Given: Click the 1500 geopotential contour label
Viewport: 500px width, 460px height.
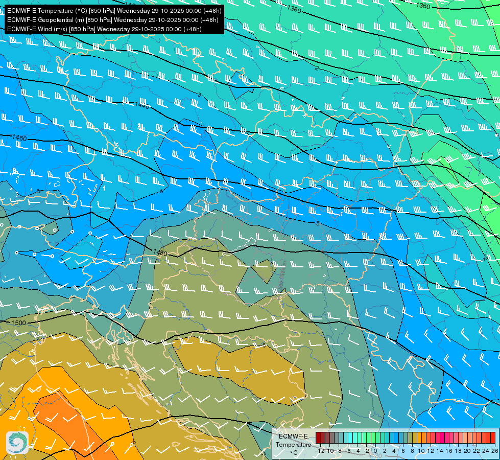Looking at the screenshot, I should point(18,323).
